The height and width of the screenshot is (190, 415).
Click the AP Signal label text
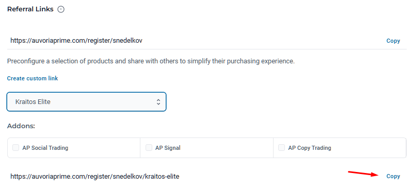click(x=168, y=148)
